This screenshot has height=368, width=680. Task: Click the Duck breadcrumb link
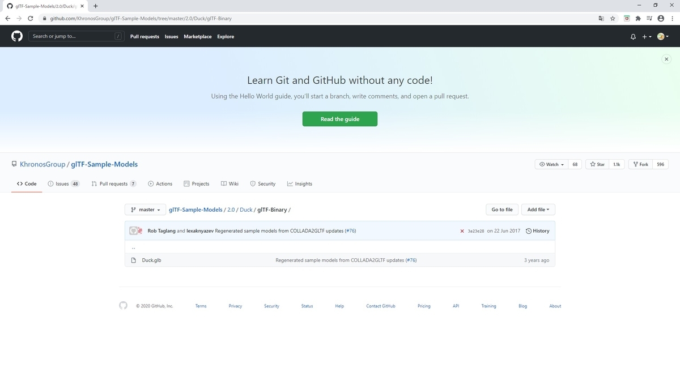coord(246,209)
